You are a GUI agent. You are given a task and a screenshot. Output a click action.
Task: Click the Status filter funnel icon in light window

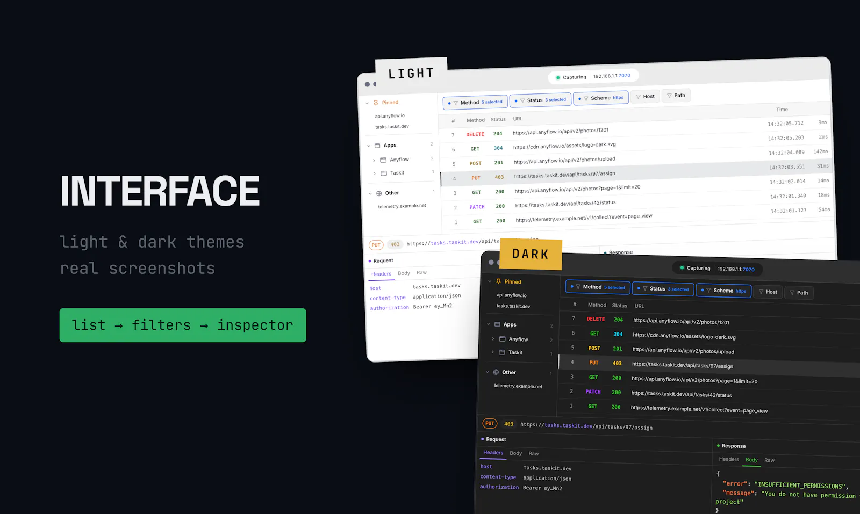click(x=522, y=100)
